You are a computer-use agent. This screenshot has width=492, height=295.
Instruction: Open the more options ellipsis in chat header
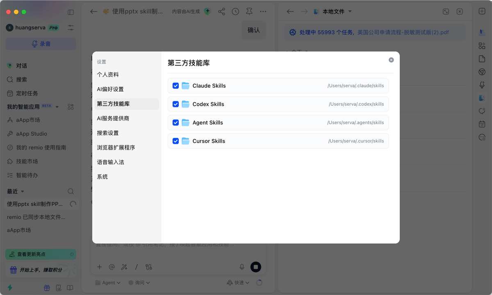[x=263, y=11]
